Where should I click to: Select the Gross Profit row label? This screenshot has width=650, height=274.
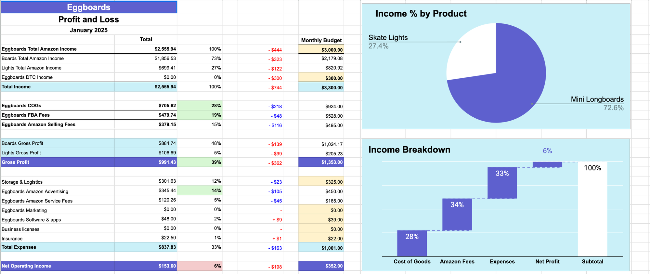[x=15, y=162]
